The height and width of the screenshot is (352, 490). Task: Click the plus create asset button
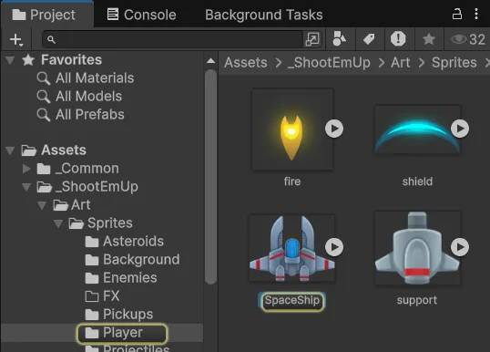[16, 40]
